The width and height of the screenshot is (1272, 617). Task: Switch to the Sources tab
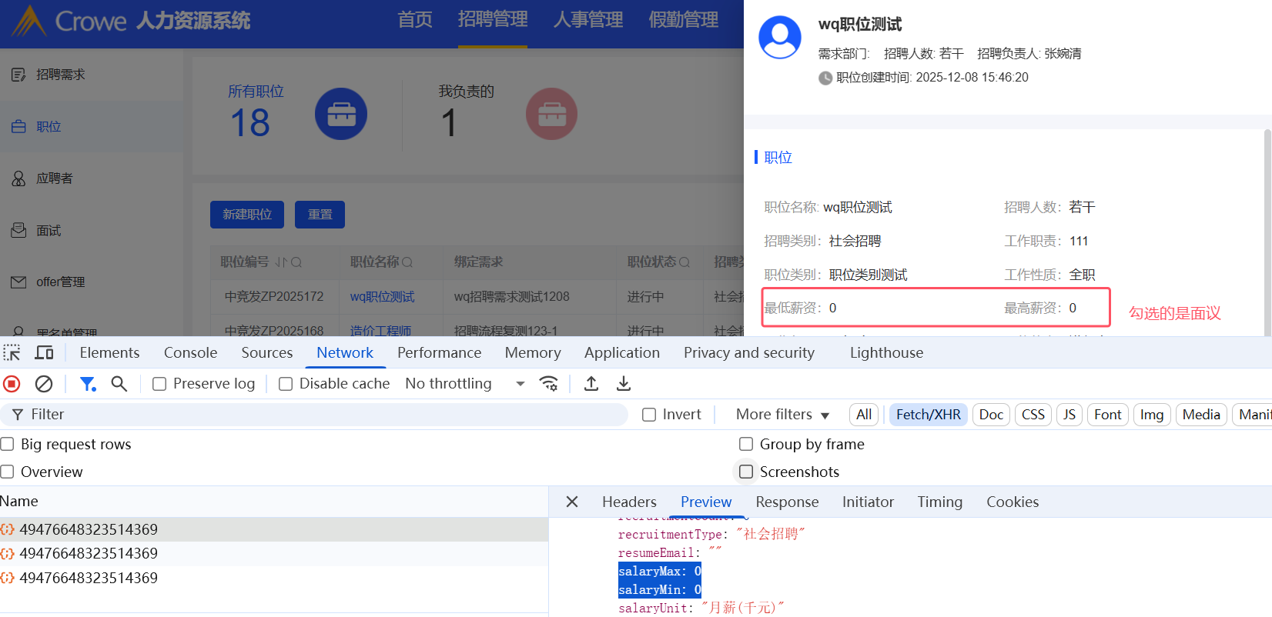(x=267, y=353)
